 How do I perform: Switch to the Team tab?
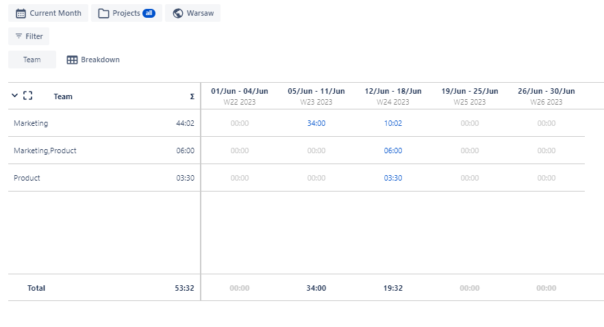coord(32,60)
